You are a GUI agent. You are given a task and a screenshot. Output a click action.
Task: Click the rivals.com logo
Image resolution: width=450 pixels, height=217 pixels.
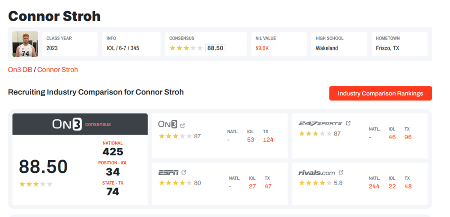point(317,172)
